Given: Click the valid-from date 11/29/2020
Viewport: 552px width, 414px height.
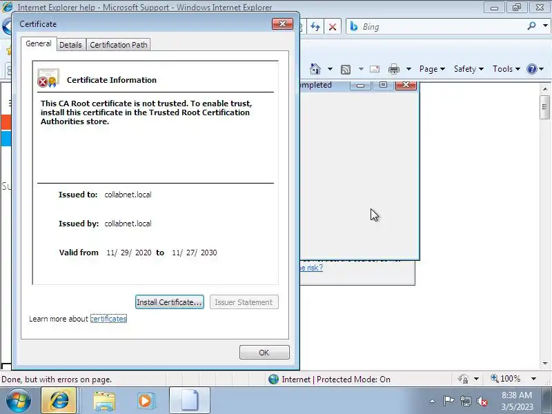Looking at the screenshot, I should pyautogui.click(x=129, y=253).
